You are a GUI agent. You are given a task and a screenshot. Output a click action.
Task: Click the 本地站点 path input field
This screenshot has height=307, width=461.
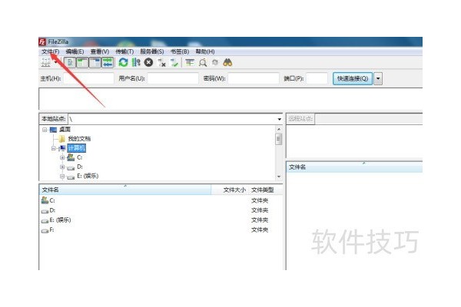click(x=172, y=119)
